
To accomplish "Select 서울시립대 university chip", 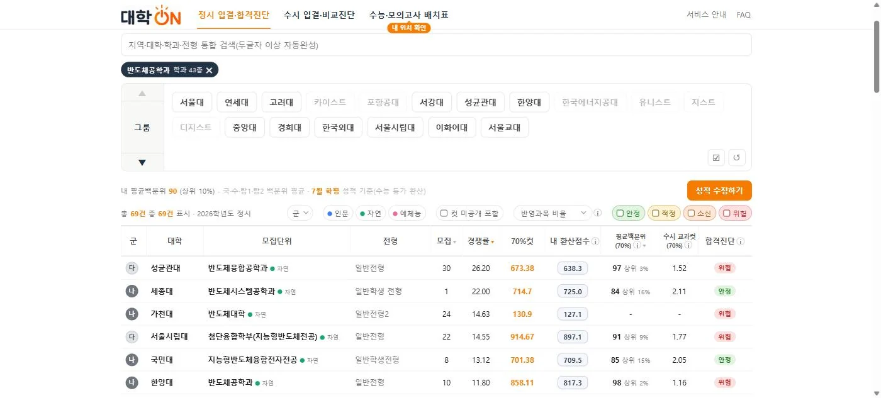I will (x=395, y=128).
